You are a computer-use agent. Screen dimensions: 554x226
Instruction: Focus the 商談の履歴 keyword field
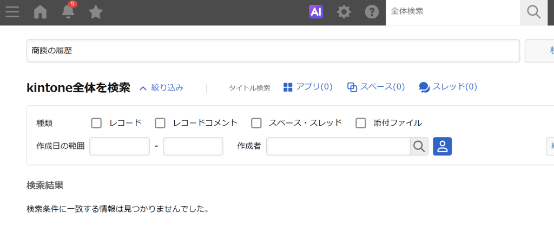pyautogui.click(x=273, y=51)
